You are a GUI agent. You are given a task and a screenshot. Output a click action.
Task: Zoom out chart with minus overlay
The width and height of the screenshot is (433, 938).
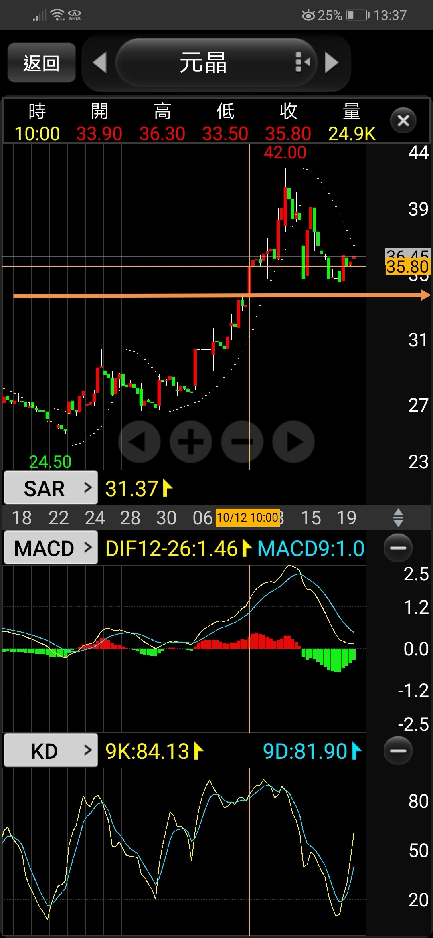point(242,441)
